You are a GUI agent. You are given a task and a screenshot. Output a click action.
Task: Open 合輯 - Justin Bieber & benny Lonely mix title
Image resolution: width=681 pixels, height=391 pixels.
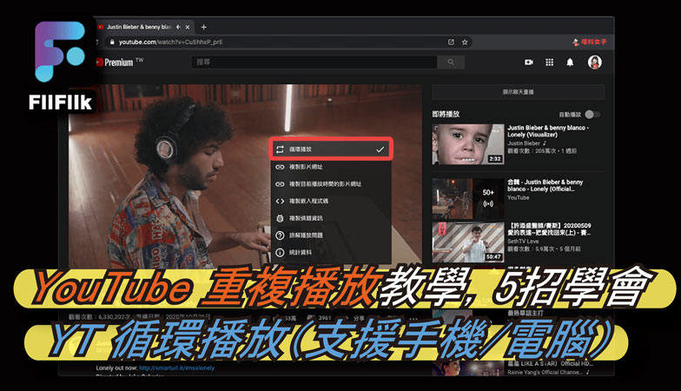(545, 186)
